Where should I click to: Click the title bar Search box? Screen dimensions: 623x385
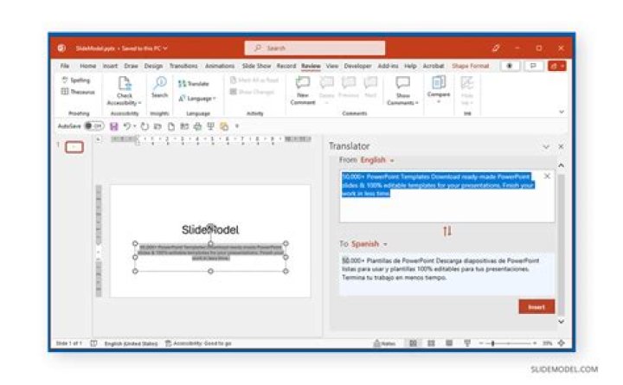point(315,48)
